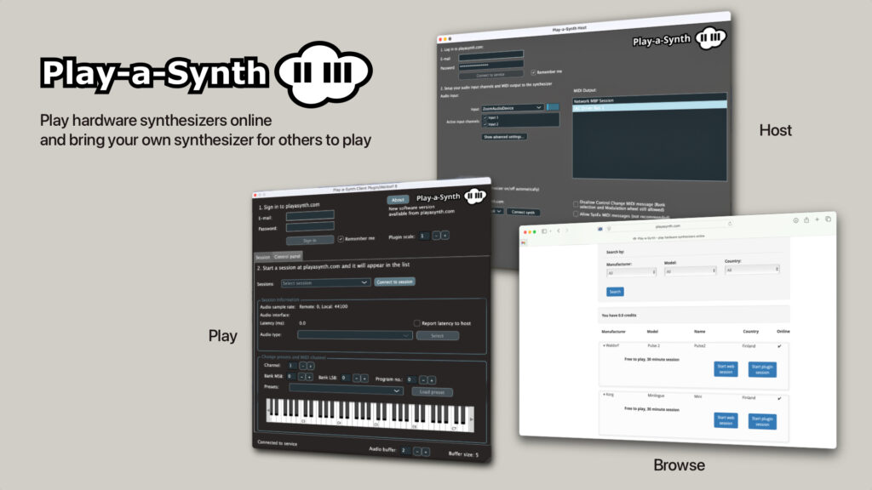Click Start web session for the Pulse 2
Viewport: 872px width, 490px height.
point(724,369)
